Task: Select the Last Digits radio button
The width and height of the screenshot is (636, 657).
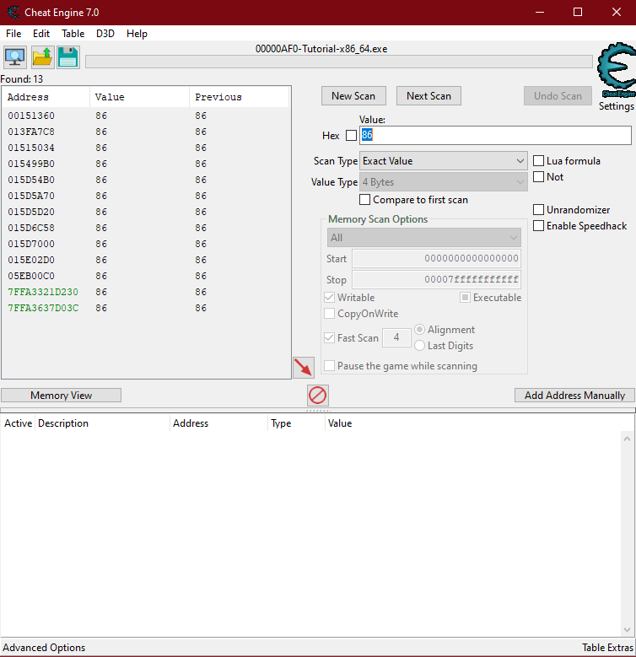Action: click(x=419, y=346)
